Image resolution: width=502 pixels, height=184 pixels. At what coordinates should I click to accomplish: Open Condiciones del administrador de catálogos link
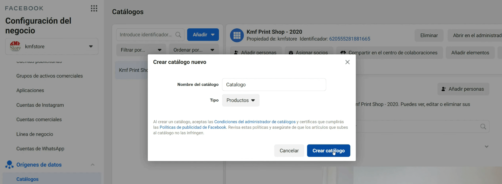(x=255, y=122)
